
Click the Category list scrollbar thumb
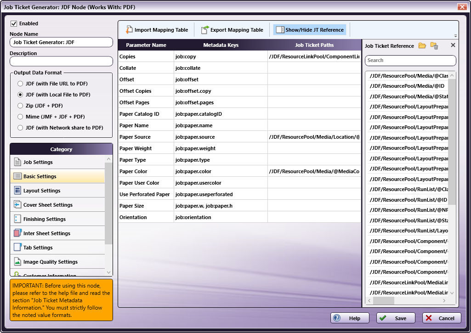click(108, 203)
